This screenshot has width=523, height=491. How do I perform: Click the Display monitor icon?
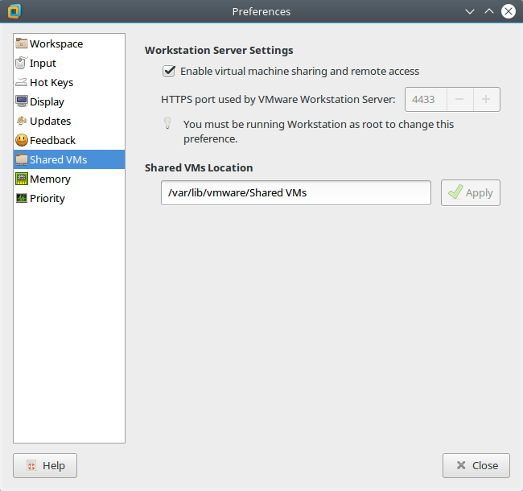pos(22,101)
